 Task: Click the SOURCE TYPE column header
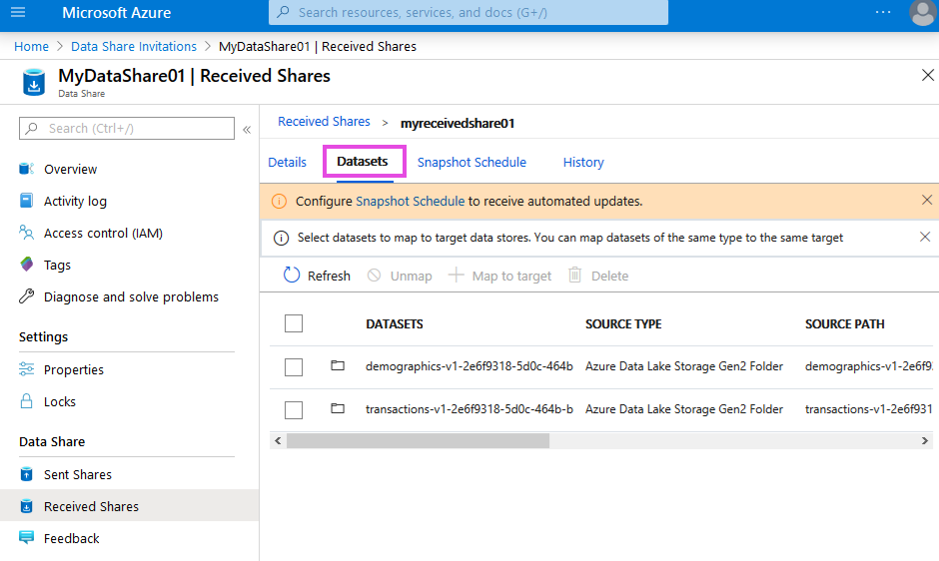(623, 323)
